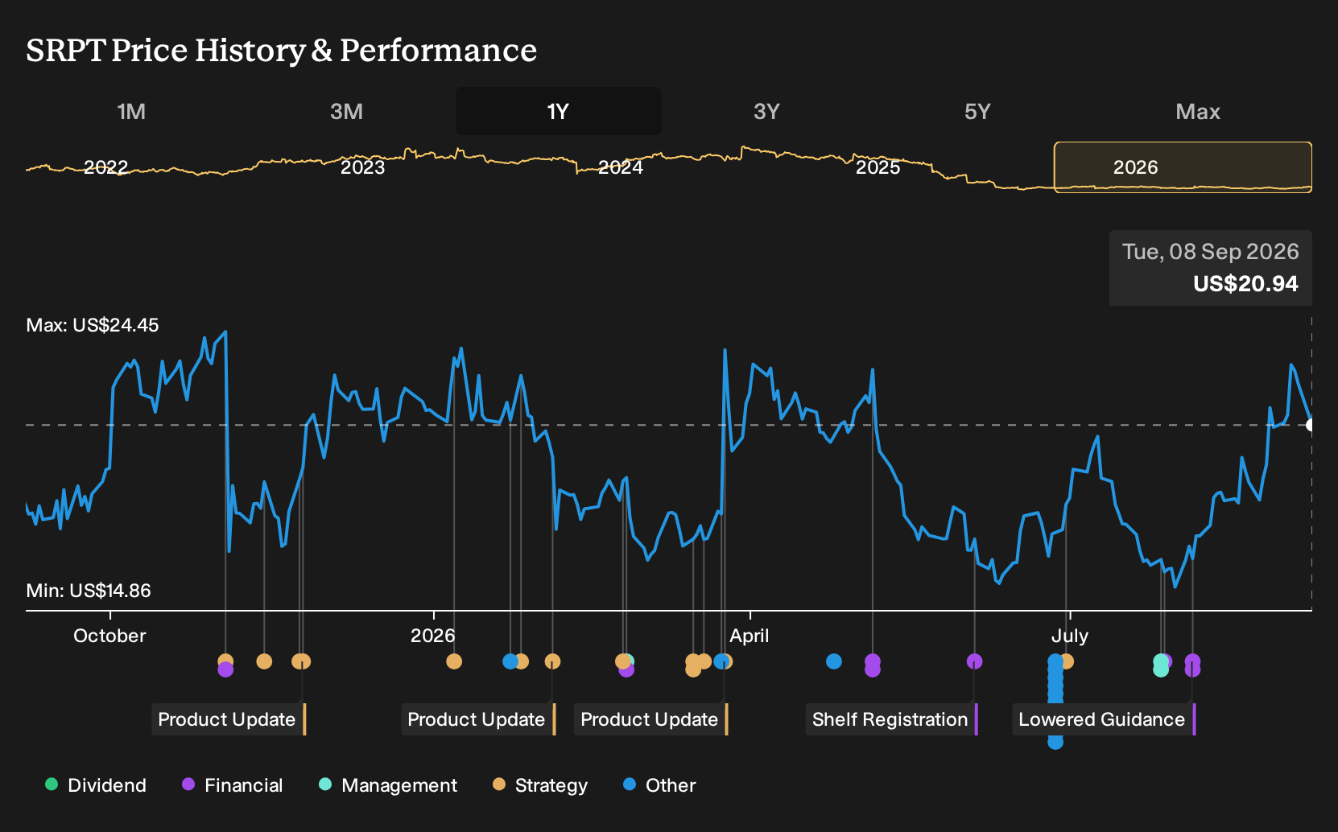
Task: Click the purple event dot under Shelf Registration line
Action: [x=974, y=661]
